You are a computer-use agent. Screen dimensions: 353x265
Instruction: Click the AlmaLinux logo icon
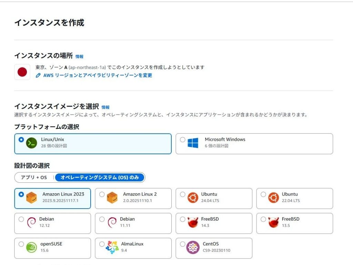click(112, 247)
